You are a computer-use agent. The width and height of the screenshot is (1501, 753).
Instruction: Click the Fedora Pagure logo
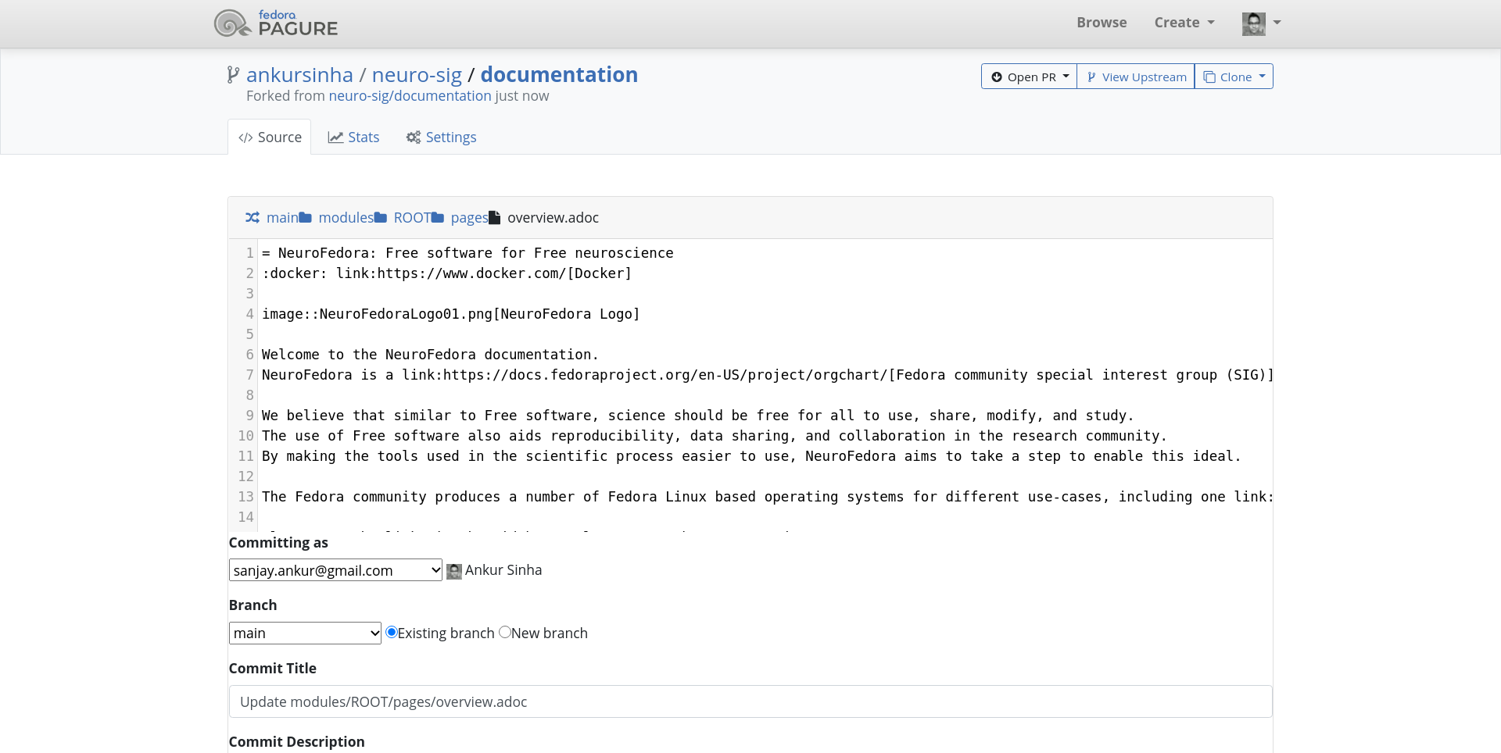click(x=276, y=23)
